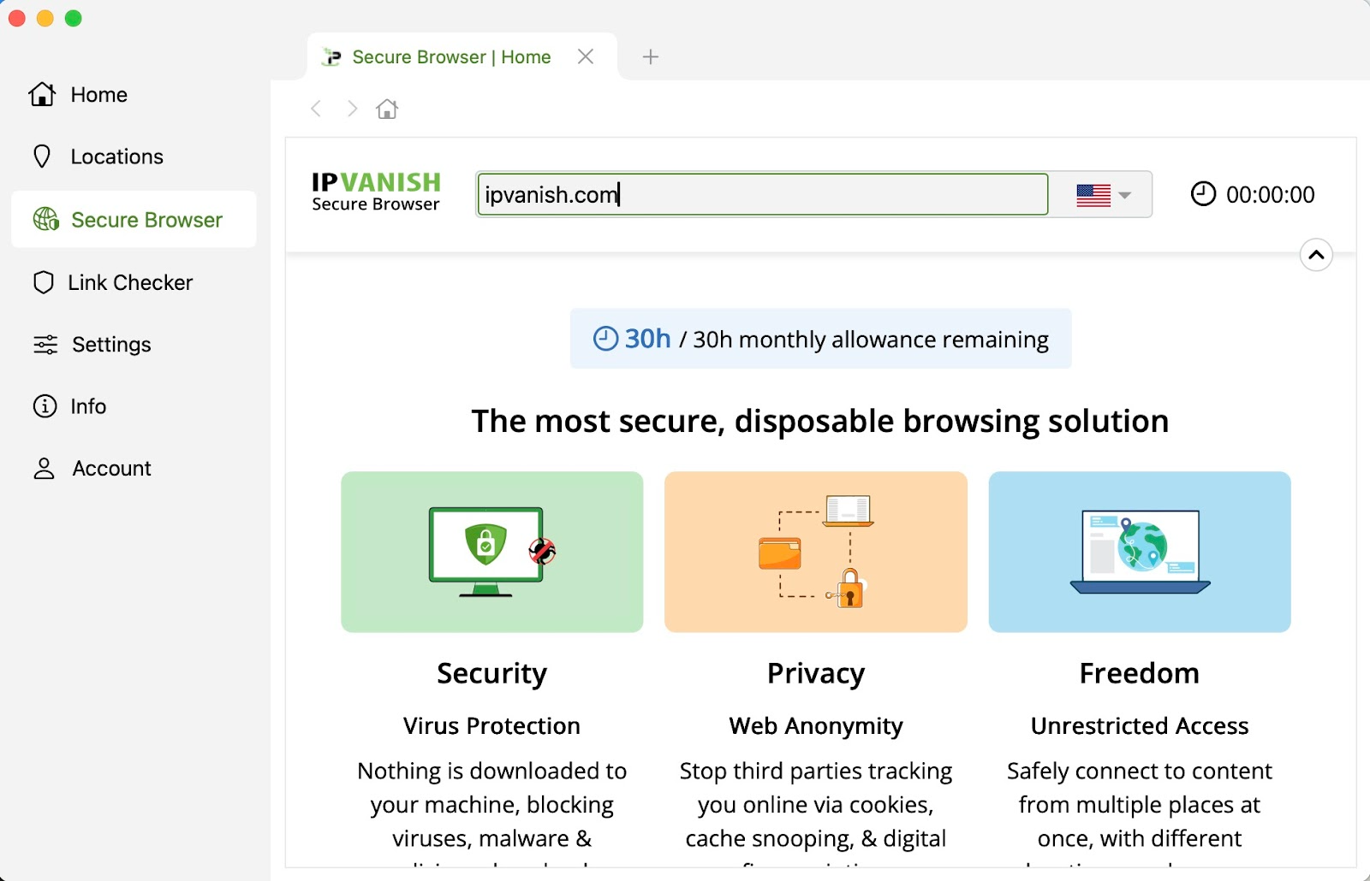Screen dimensions: 1370x881
Task: Click the ipvanish.com address field
Action: pos(762,195)
